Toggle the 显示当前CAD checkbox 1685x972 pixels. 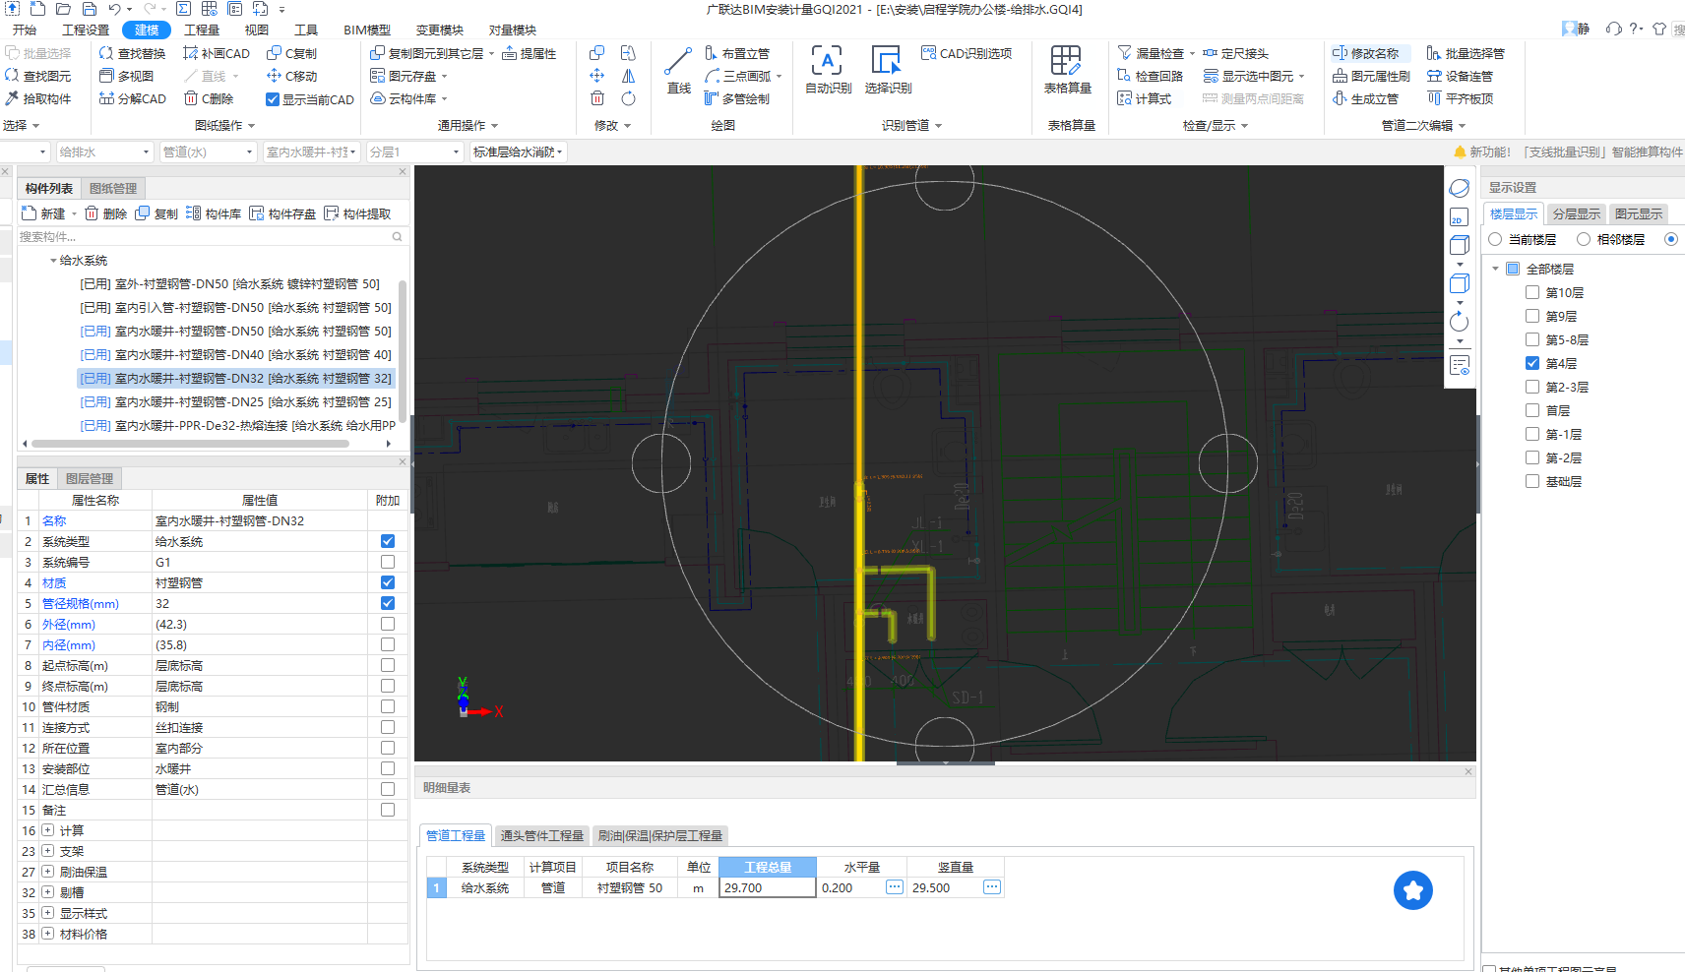click(x=273, y=99)
